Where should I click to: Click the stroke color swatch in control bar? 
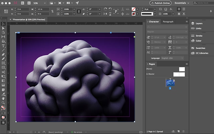click(x=133, y=14)
